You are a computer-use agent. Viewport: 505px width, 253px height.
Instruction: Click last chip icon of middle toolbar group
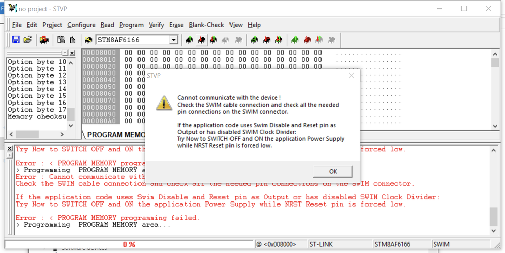(279, 40)
